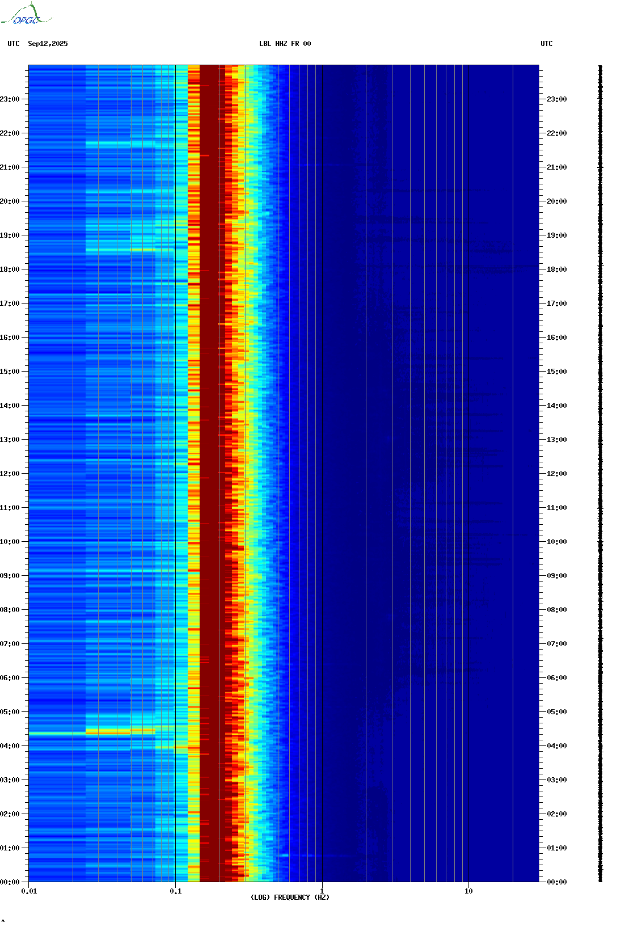Screen dimensions: 625x927
Task: Click the right axis 13:00 time label
Action: [x=557, y=440]
